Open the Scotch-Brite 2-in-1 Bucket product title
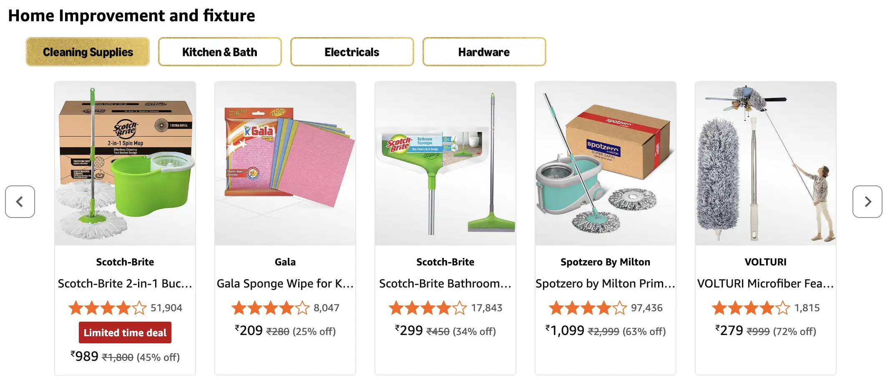This screenshot has width=890, height=380. [125, 284]
